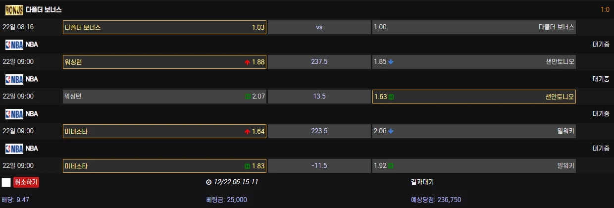Select 다폴더 보너스 bet at 1.03
614x208 pixels.
tap(164, 27)
